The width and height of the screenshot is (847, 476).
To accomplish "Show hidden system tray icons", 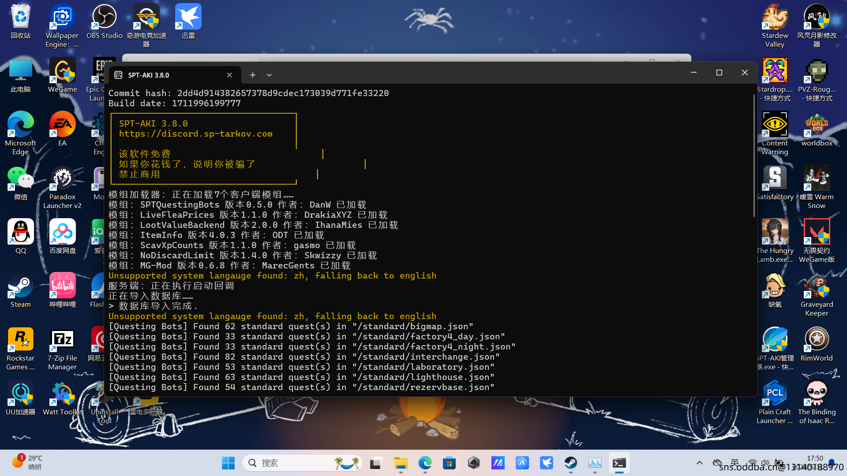I will point(700,463).
